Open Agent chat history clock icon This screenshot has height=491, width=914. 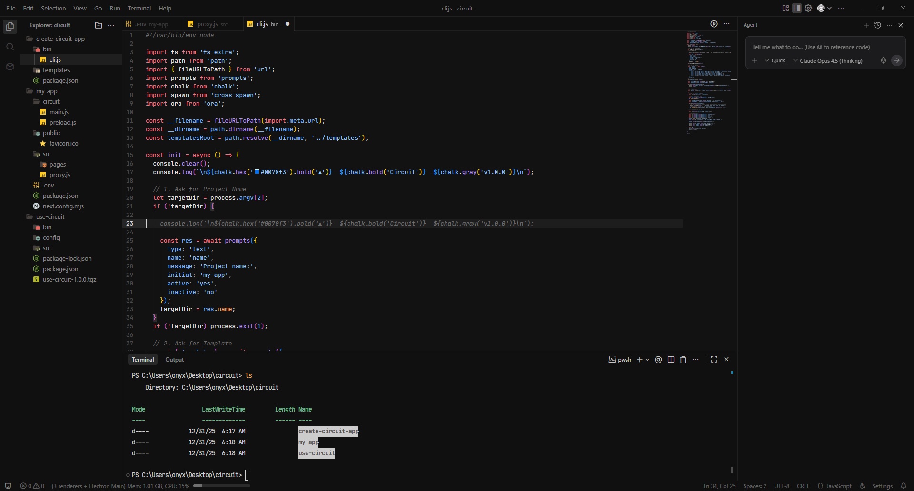pos(878,25)
